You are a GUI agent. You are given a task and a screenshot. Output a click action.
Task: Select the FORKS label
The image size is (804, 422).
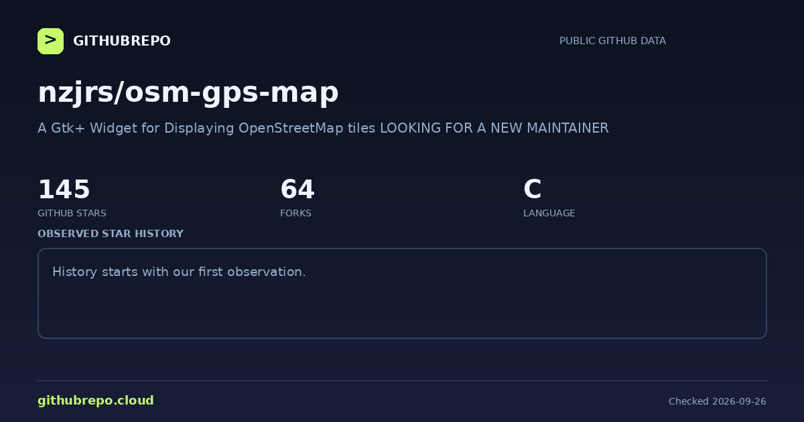point(295,213)
